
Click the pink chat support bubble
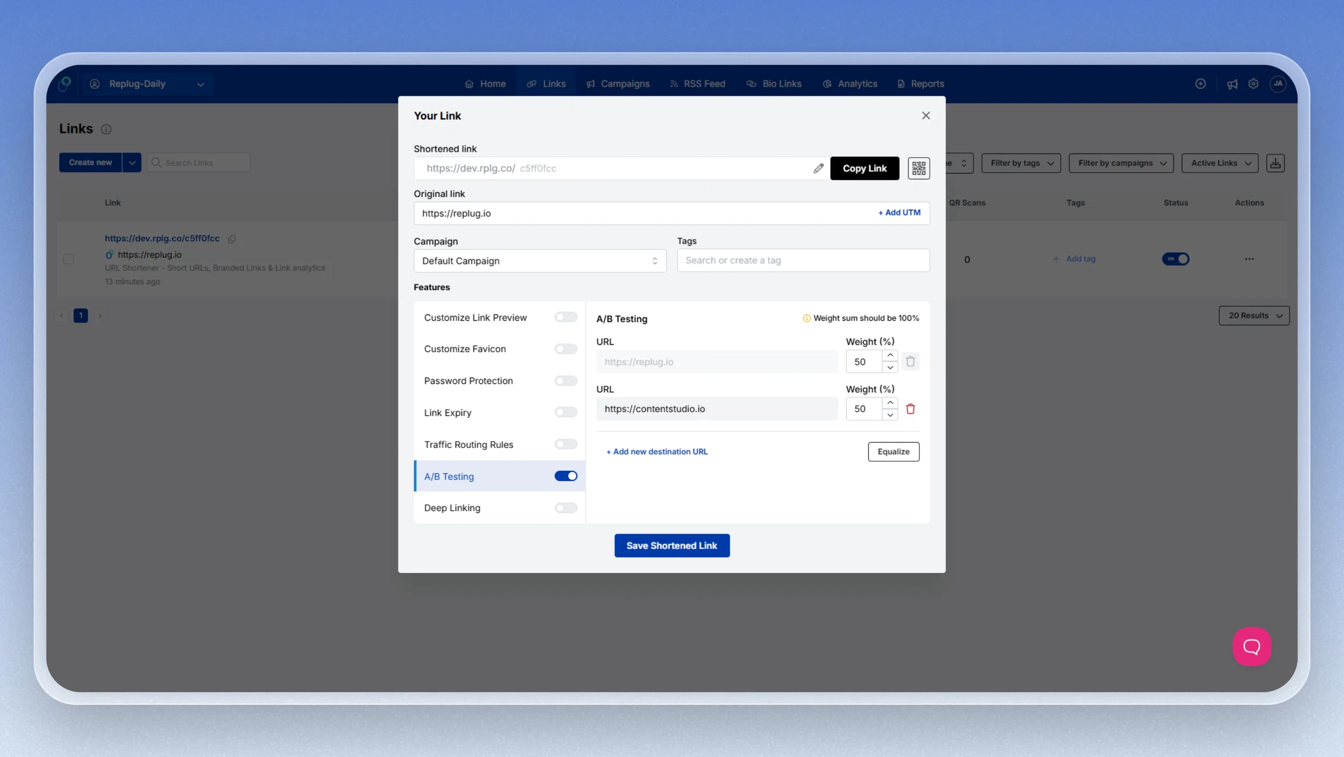[x=1252, y=646]
